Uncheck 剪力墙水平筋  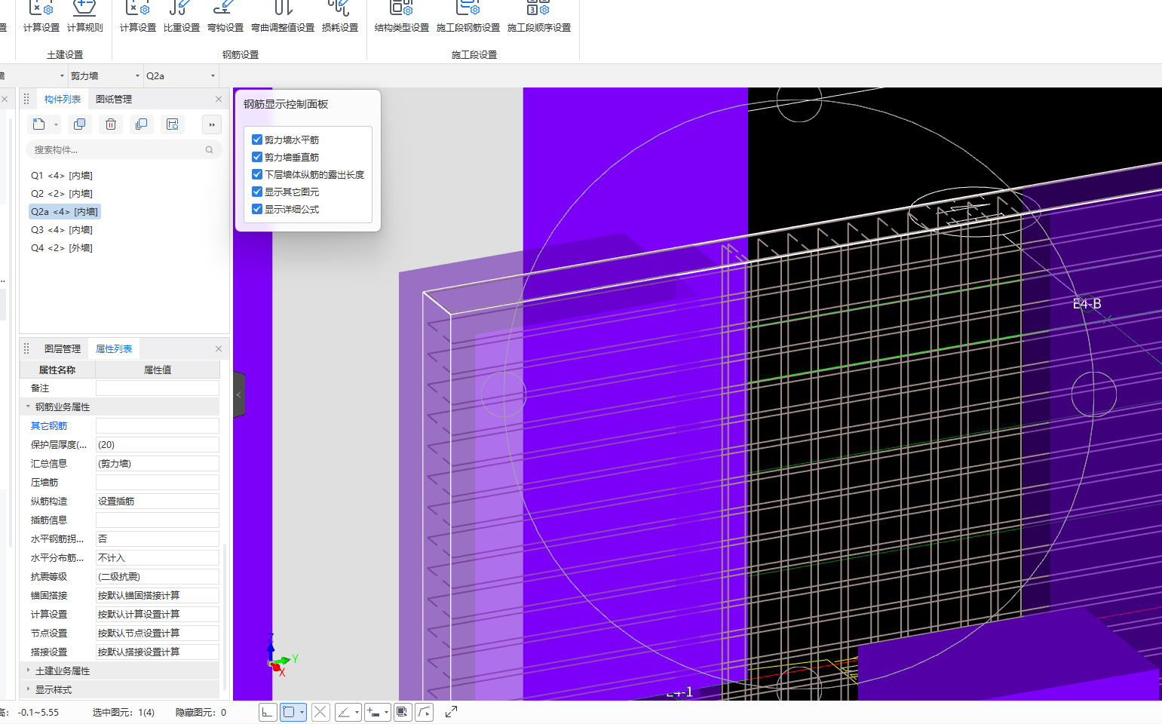(257, 140)
